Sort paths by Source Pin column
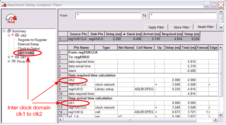 point(78,34)
